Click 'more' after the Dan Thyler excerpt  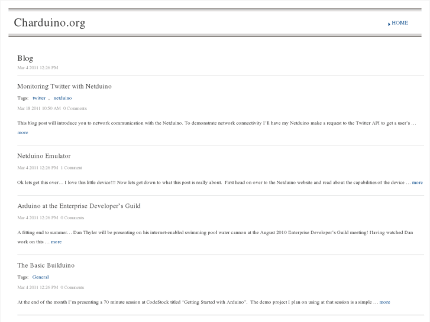[x=56, y=242]
